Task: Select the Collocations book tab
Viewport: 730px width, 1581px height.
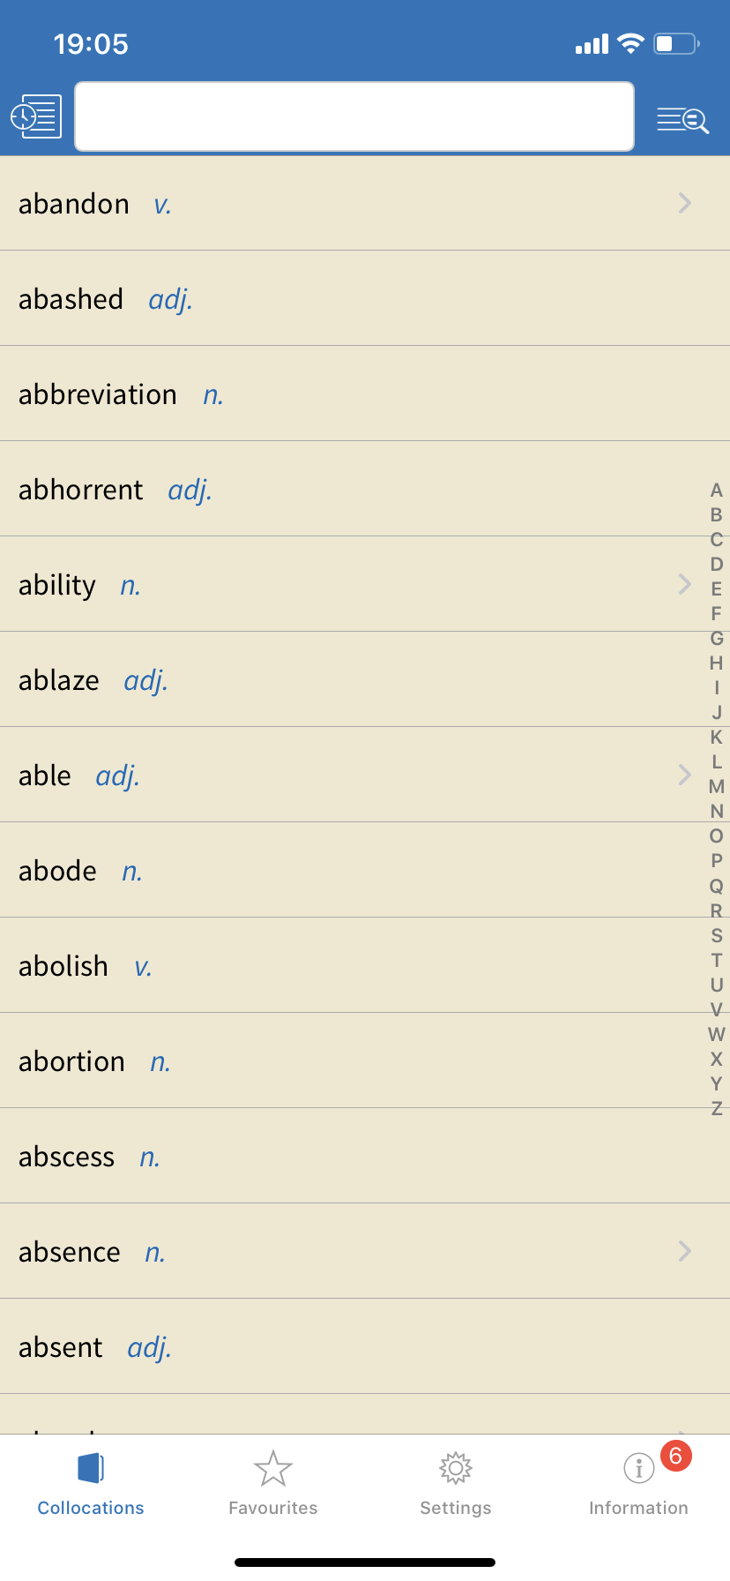Action: click(91, 1483)
